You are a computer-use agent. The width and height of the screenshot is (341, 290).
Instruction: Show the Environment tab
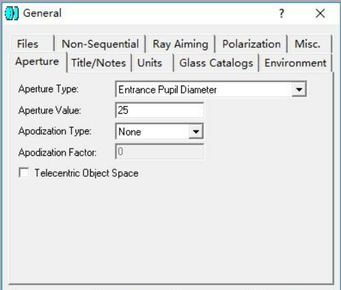point(295,63)
